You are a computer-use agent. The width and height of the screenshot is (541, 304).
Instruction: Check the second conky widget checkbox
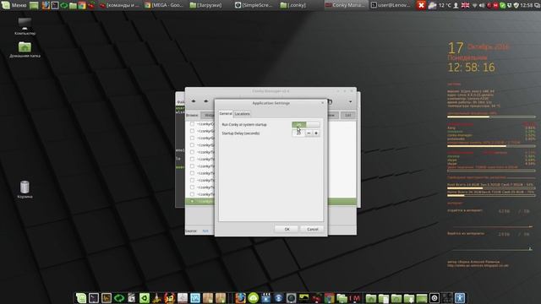[192, 131]
